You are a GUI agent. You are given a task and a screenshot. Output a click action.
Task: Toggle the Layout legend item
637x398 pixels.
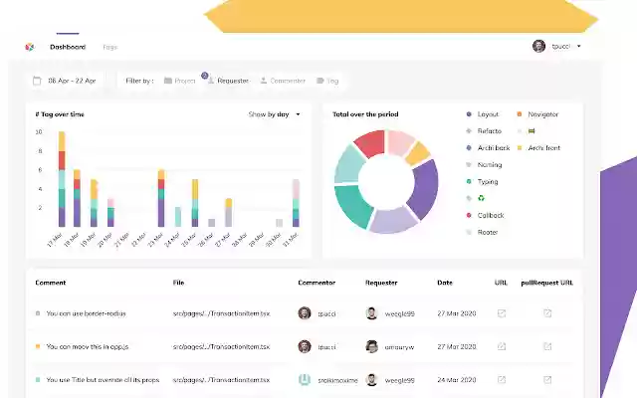click(483, 114)
